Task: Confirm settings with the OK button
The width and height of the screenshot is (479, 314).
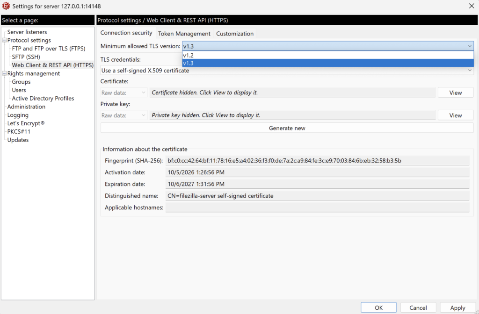Action: tap(378, 307)
